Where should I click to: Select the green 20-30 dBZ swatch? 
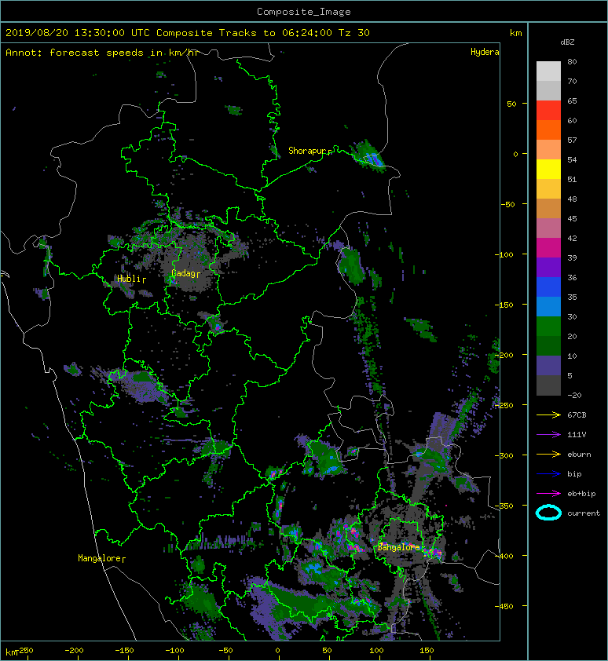click(548, 326)
